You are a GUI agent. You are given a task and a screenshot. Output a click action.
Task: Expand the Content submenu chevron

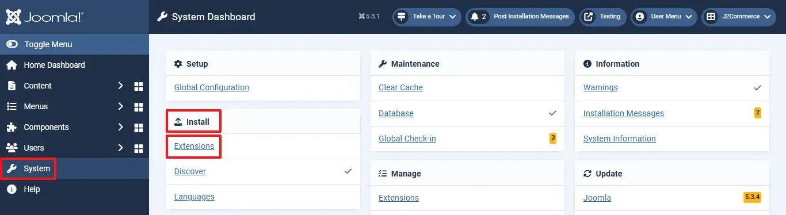click(120, 86)
